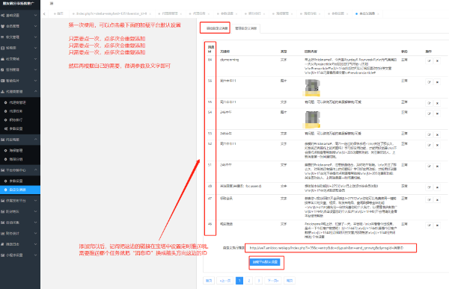Click the custom message URL input field
The width and height of the screenshot is (449, 289).
(331, 248)
